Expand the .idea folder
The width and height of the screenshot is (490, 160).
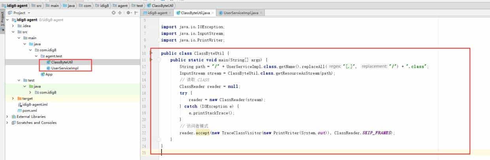[x=13, y=26]
